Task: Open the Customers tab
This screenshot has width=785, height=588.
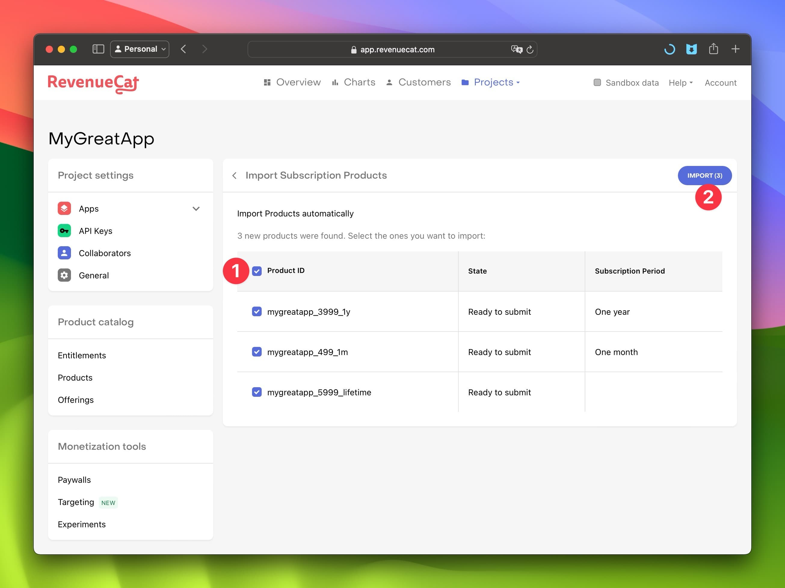Action: (418, 82)
